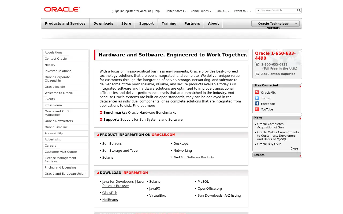343x214 pixels.
Task: Collapse the Stay Connected panel
Action: pos(277,86)
